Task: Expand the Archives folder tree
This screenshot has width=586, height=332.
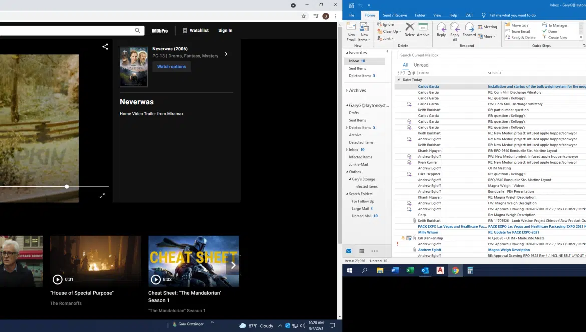Action: tap(347, 91)
